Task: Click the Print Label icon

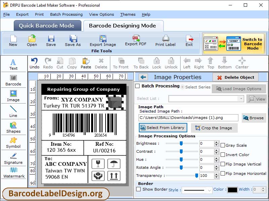Action: pos(165,40)
